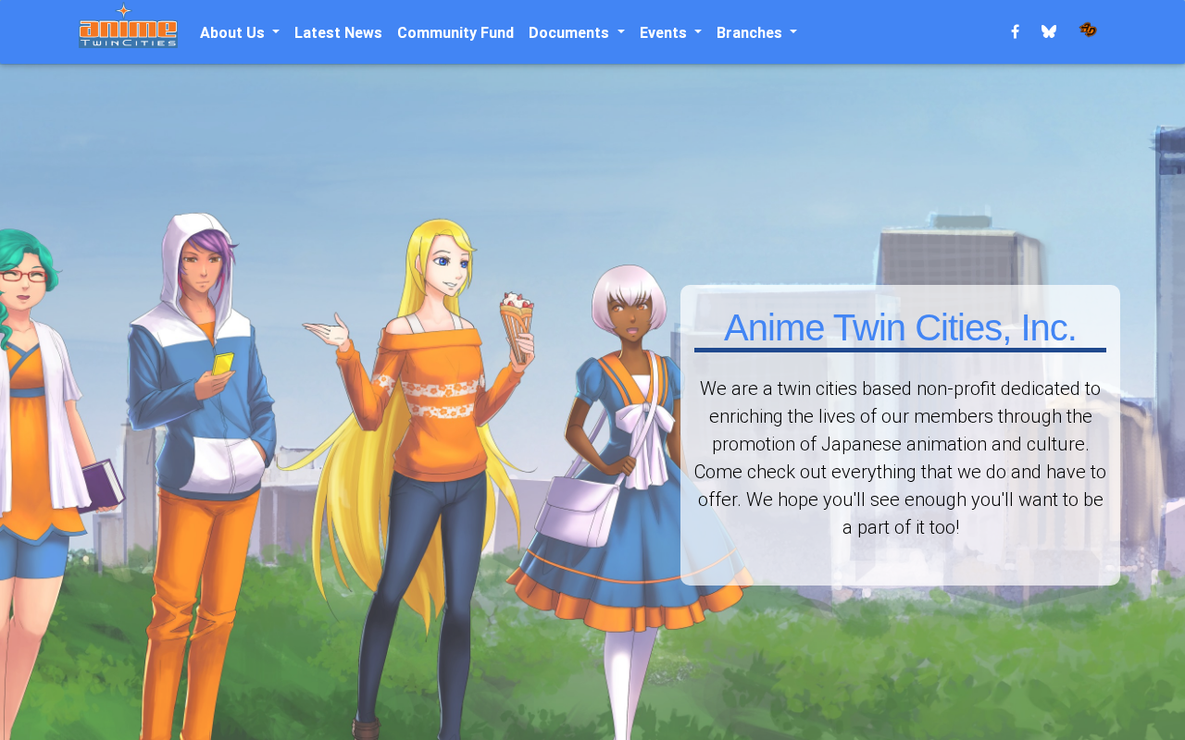Image resolution: width=1185 pixels, height=740 pixels.
Task: Open the Events dropdown
Action: click(x=670, y=32)
